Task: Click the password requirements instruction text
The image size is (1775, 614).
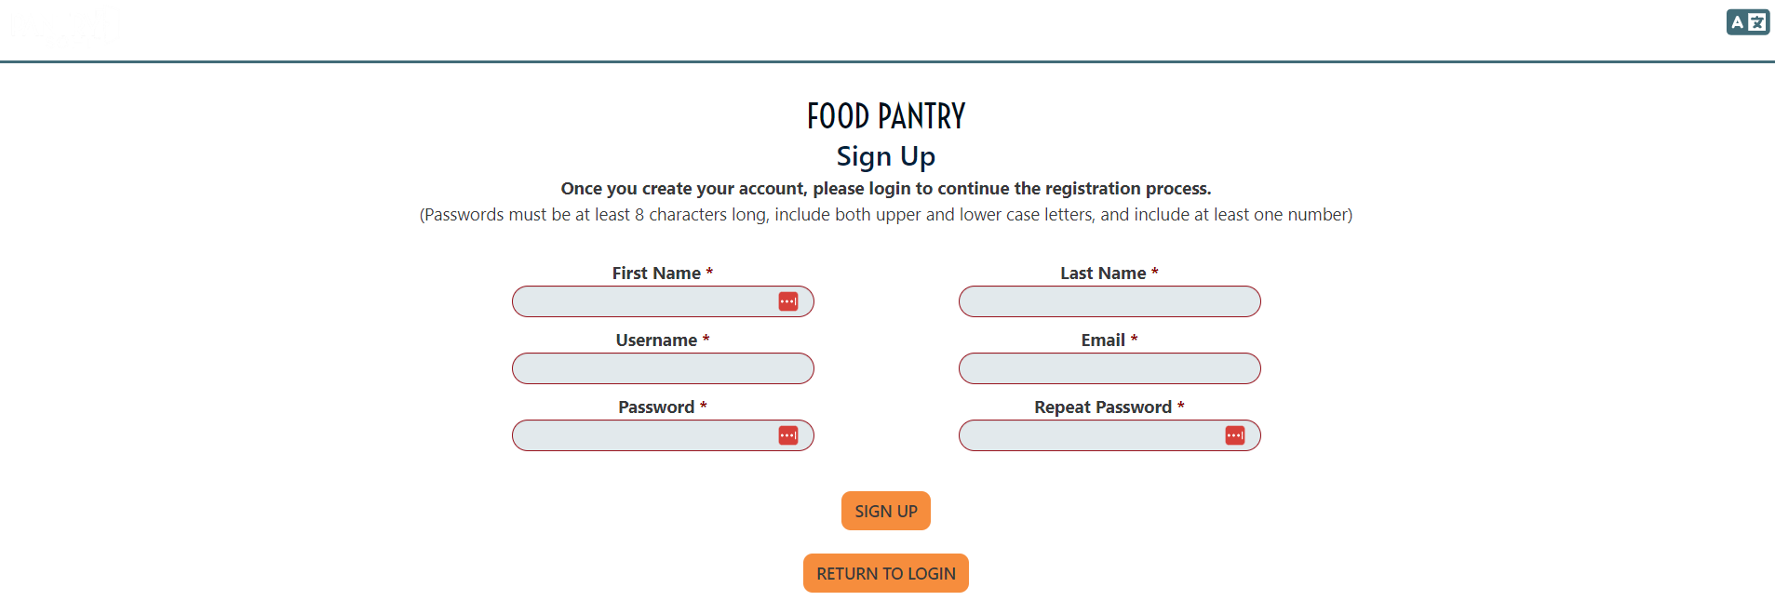Action: [x=885, y=214]
